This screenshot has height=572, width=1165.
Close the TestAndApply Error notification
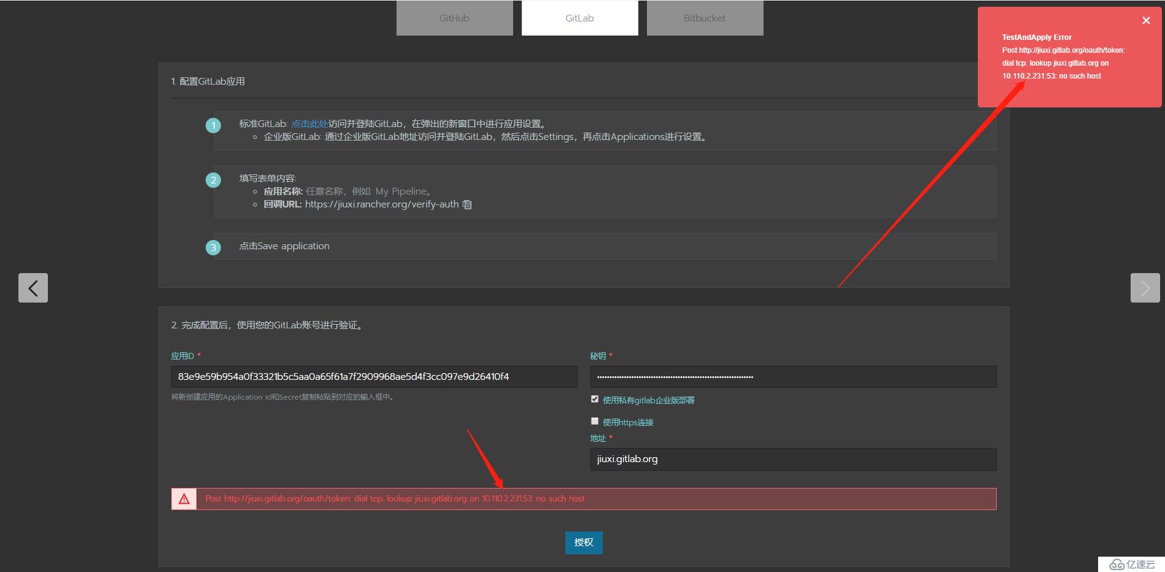[x=1145, y=21]
